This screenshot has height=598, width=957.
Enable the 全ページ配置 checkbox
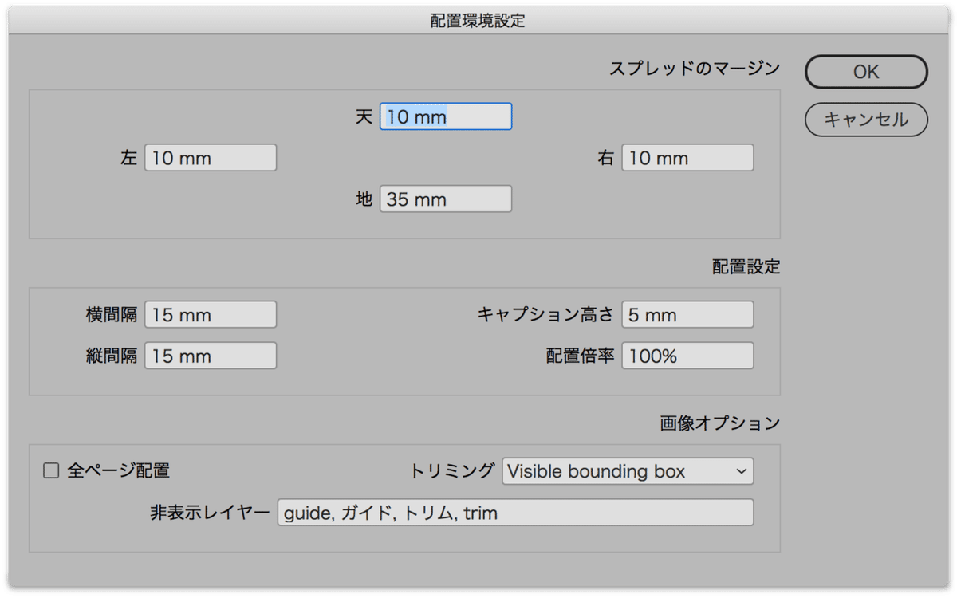(52, 471)
